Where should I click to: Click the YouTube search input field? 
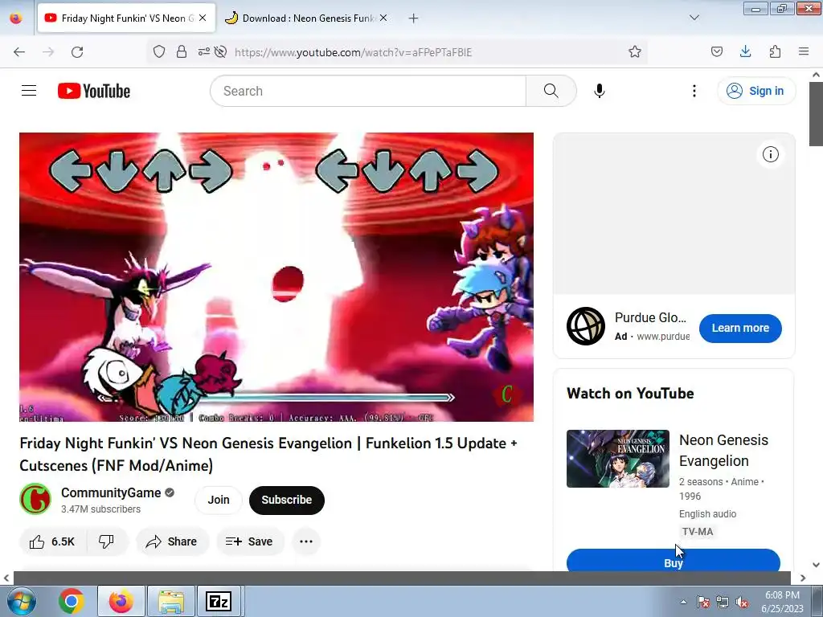tap(368, 91)
